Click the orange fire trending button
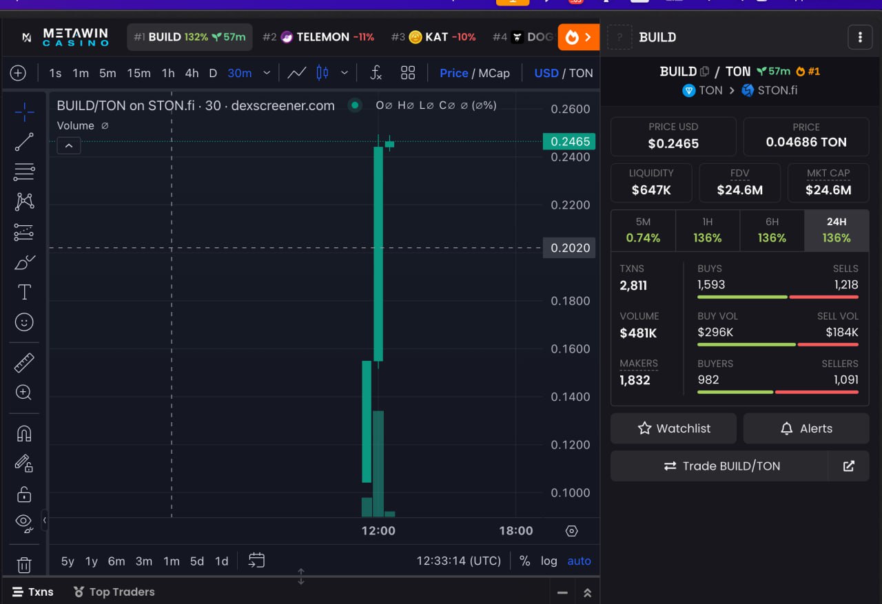882x604 pixels. click(578, 37)
